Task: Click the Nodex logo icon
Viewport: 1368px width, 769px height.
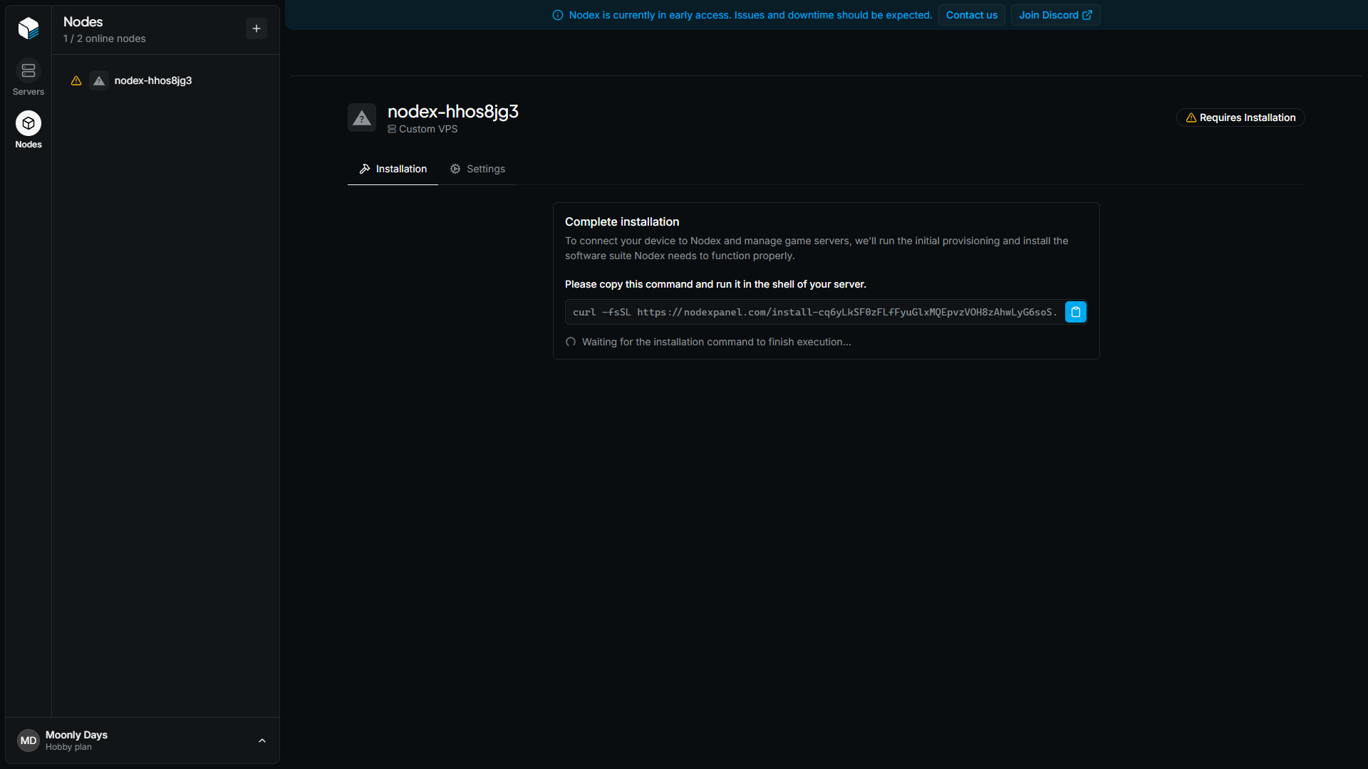Action: [28, 28]
